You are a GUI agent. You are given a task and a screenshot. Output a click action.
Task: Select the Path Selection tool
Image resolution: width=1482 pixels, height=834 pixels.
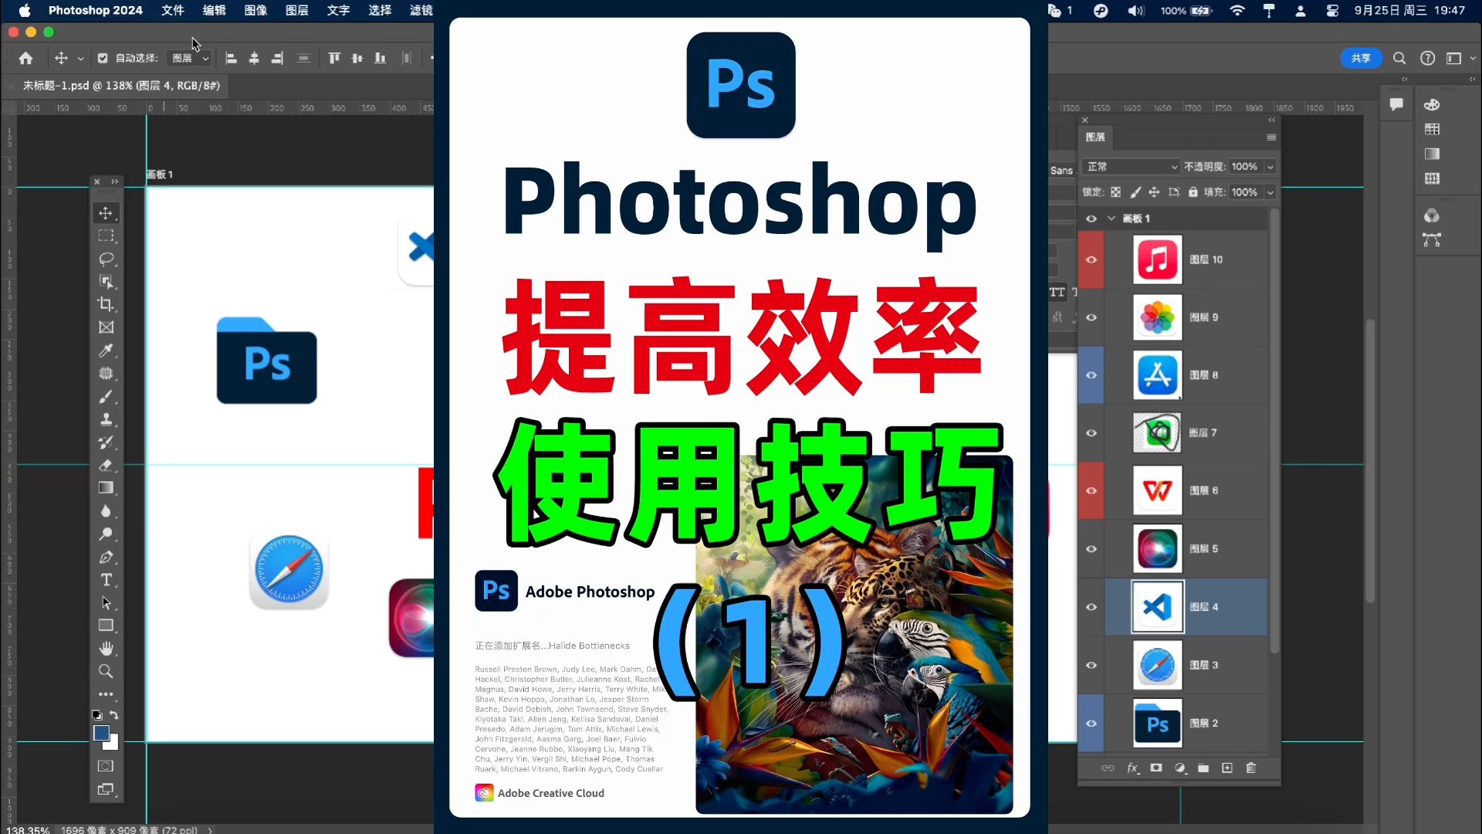[x=106, y=603]
